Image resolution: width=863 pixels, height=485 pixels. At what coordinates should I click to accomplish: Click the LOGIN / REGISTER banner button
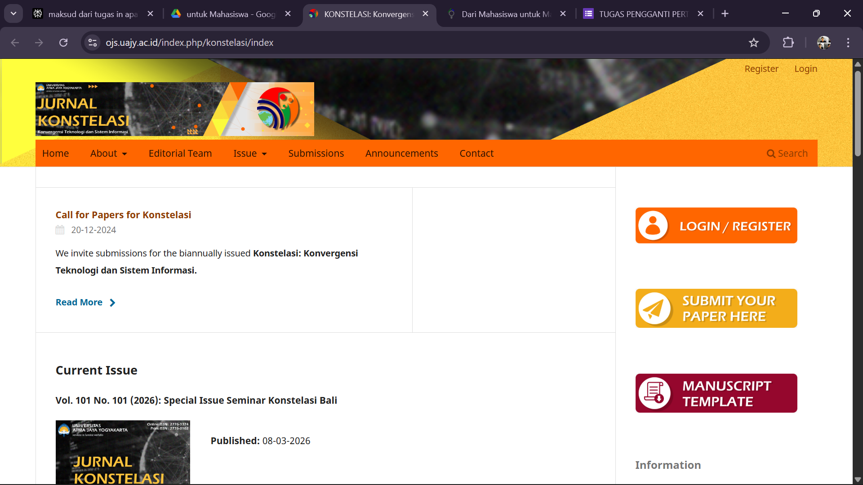click(x=716, y=225)
